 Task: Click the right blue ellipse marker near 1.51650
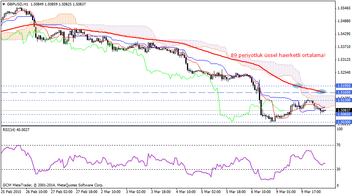321,92
